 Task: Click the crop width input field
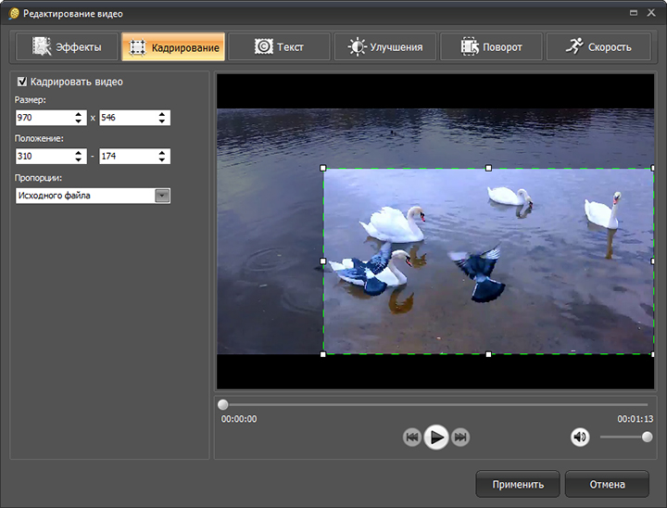(x=42, y=118)
